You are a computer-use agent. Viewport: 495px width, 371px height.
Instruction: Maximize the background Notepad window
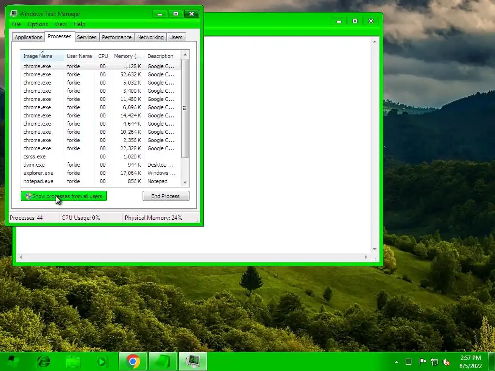point(355,21)
